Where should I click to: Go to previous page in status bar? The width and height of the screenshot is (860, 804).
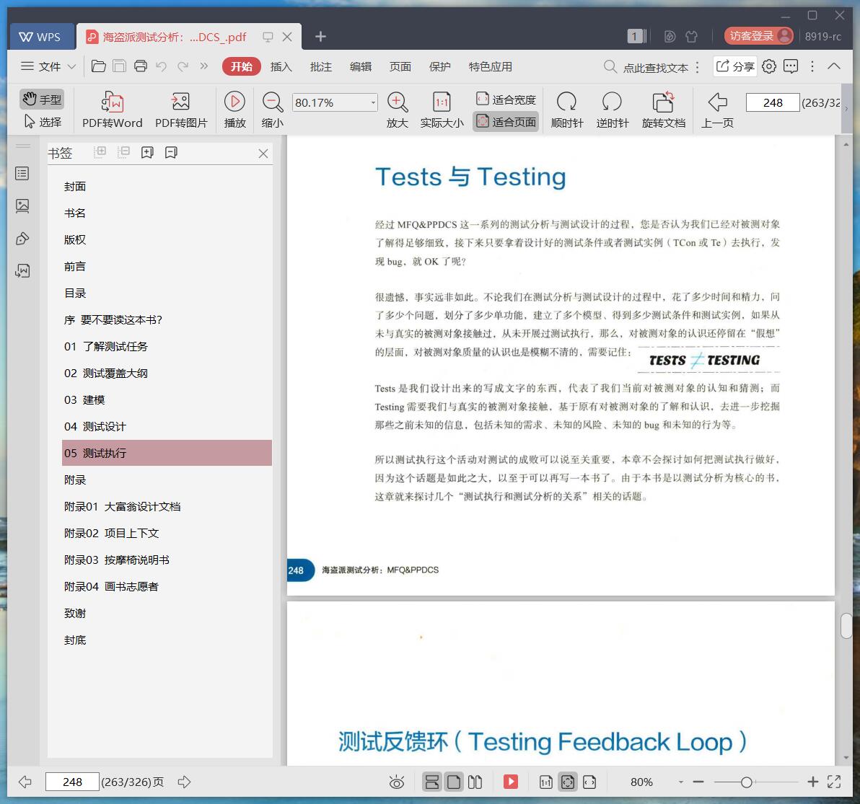click(x=25, y=782)
